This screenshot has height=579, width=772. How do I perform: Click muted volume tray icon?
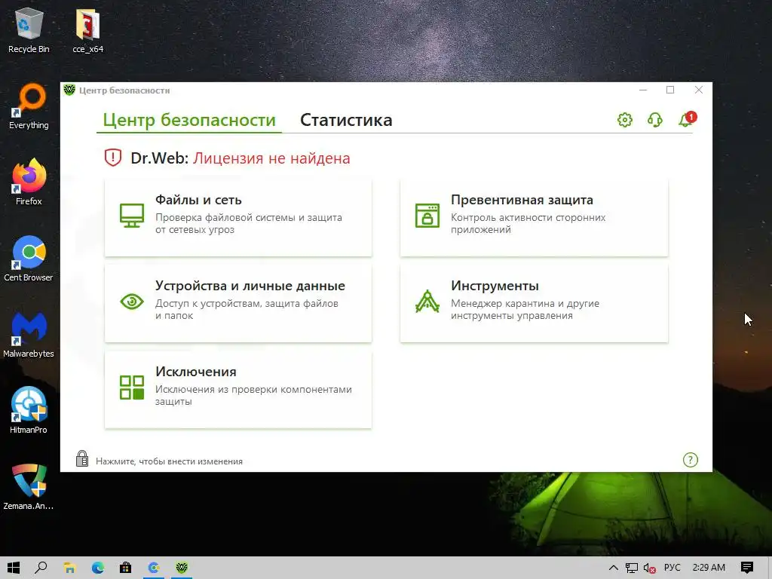point(650,568)
